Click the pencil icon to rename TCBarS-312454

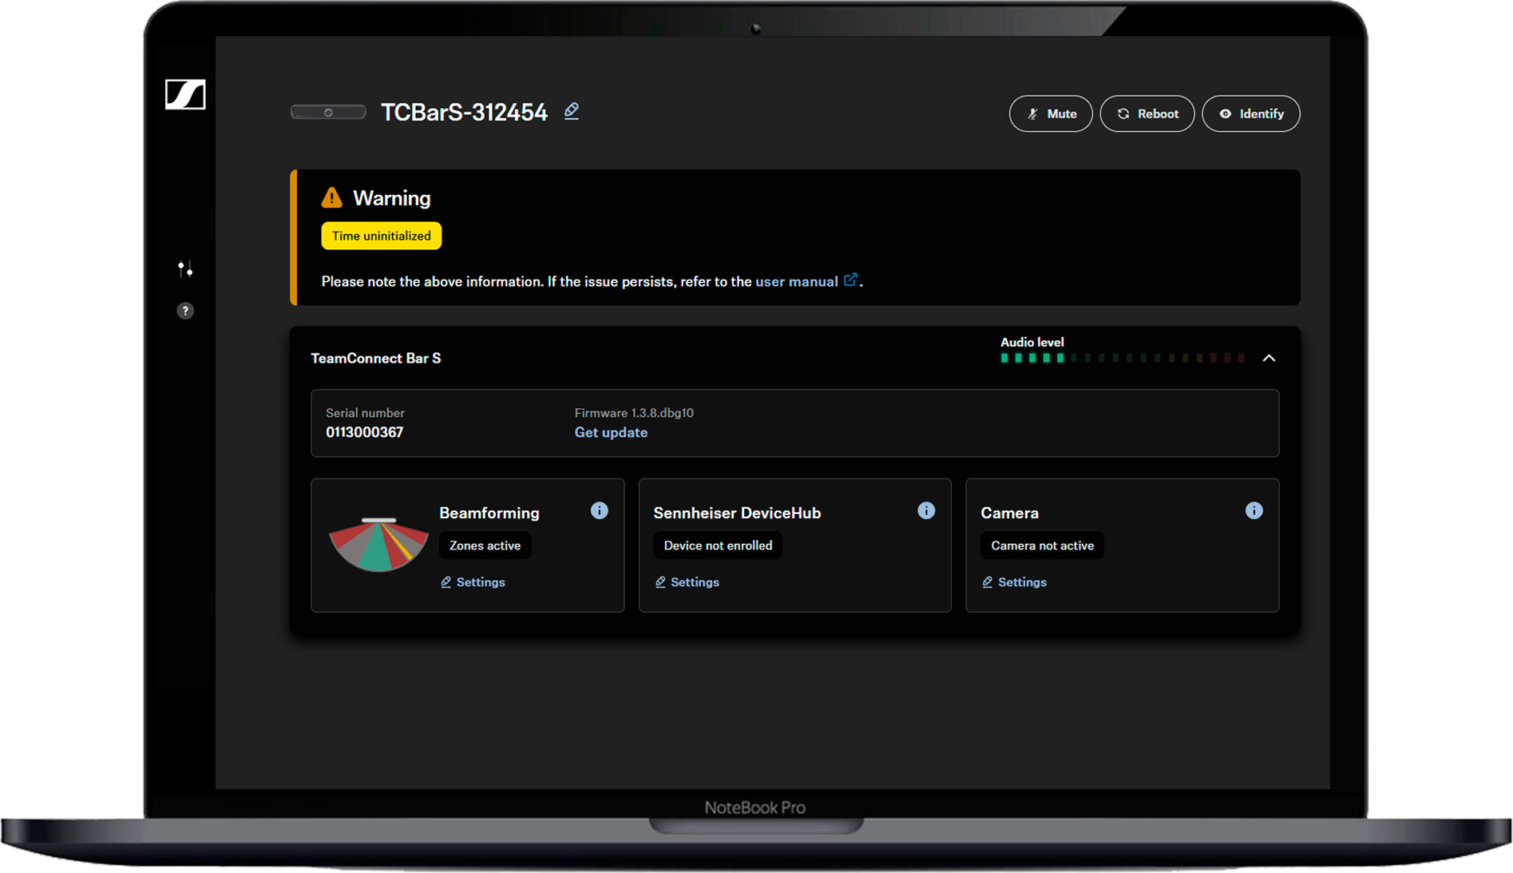coord(572,112)
